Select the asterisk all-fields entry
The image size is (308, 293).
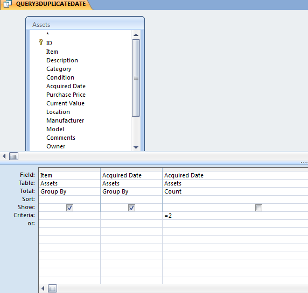point(47,34)
